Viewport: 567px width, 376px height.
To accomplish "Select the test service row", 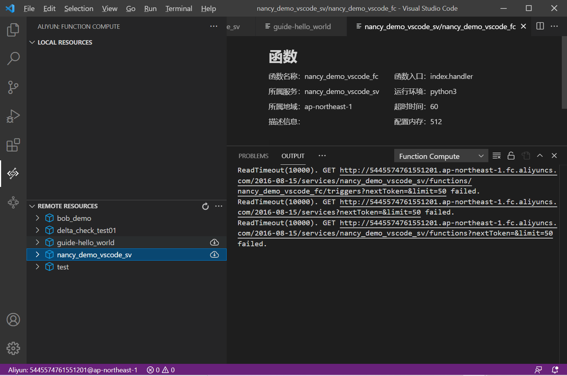I will [x=127, y=267].
